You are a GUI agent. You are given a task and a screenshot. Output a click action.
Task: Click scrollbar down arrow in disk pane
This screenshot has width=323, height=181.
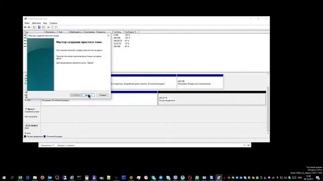268,133
